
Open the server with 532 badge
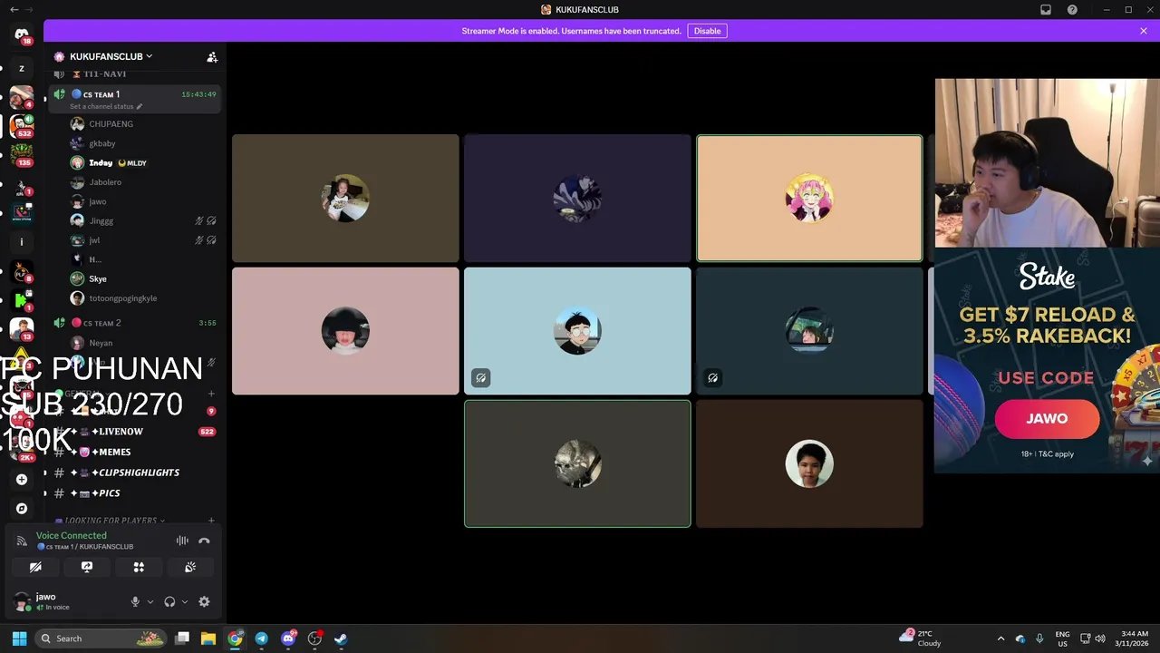(x=21, y=126)
